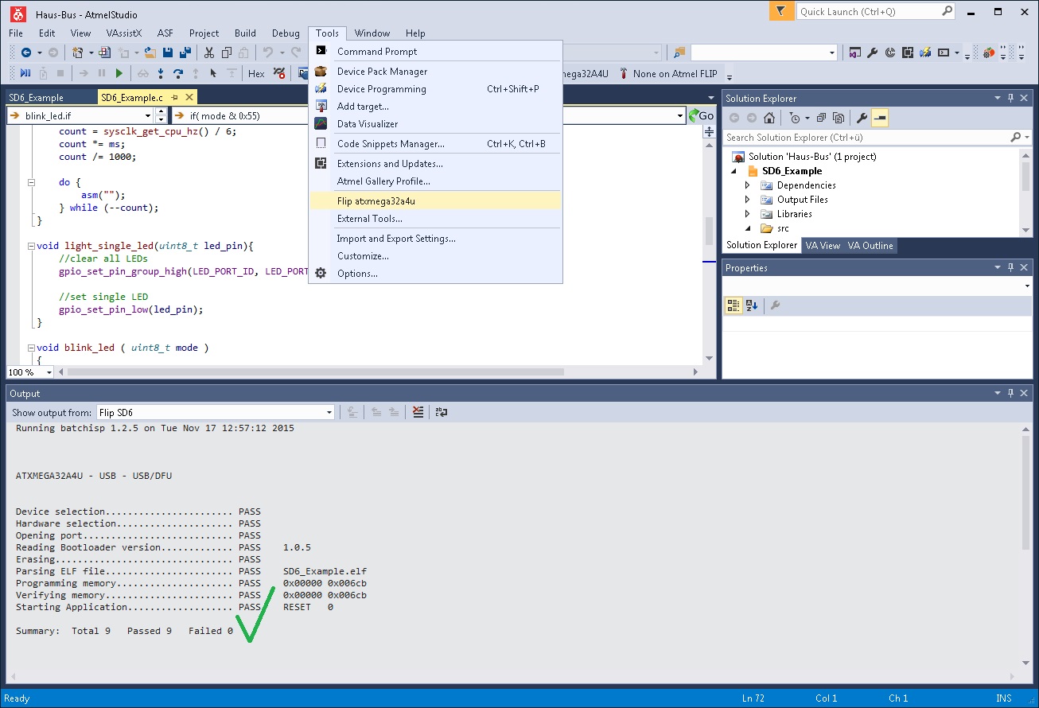Click the Alphabetical sort icon in Properties
This screenshot has height=708, width=1039.
[x=751, y=305]
